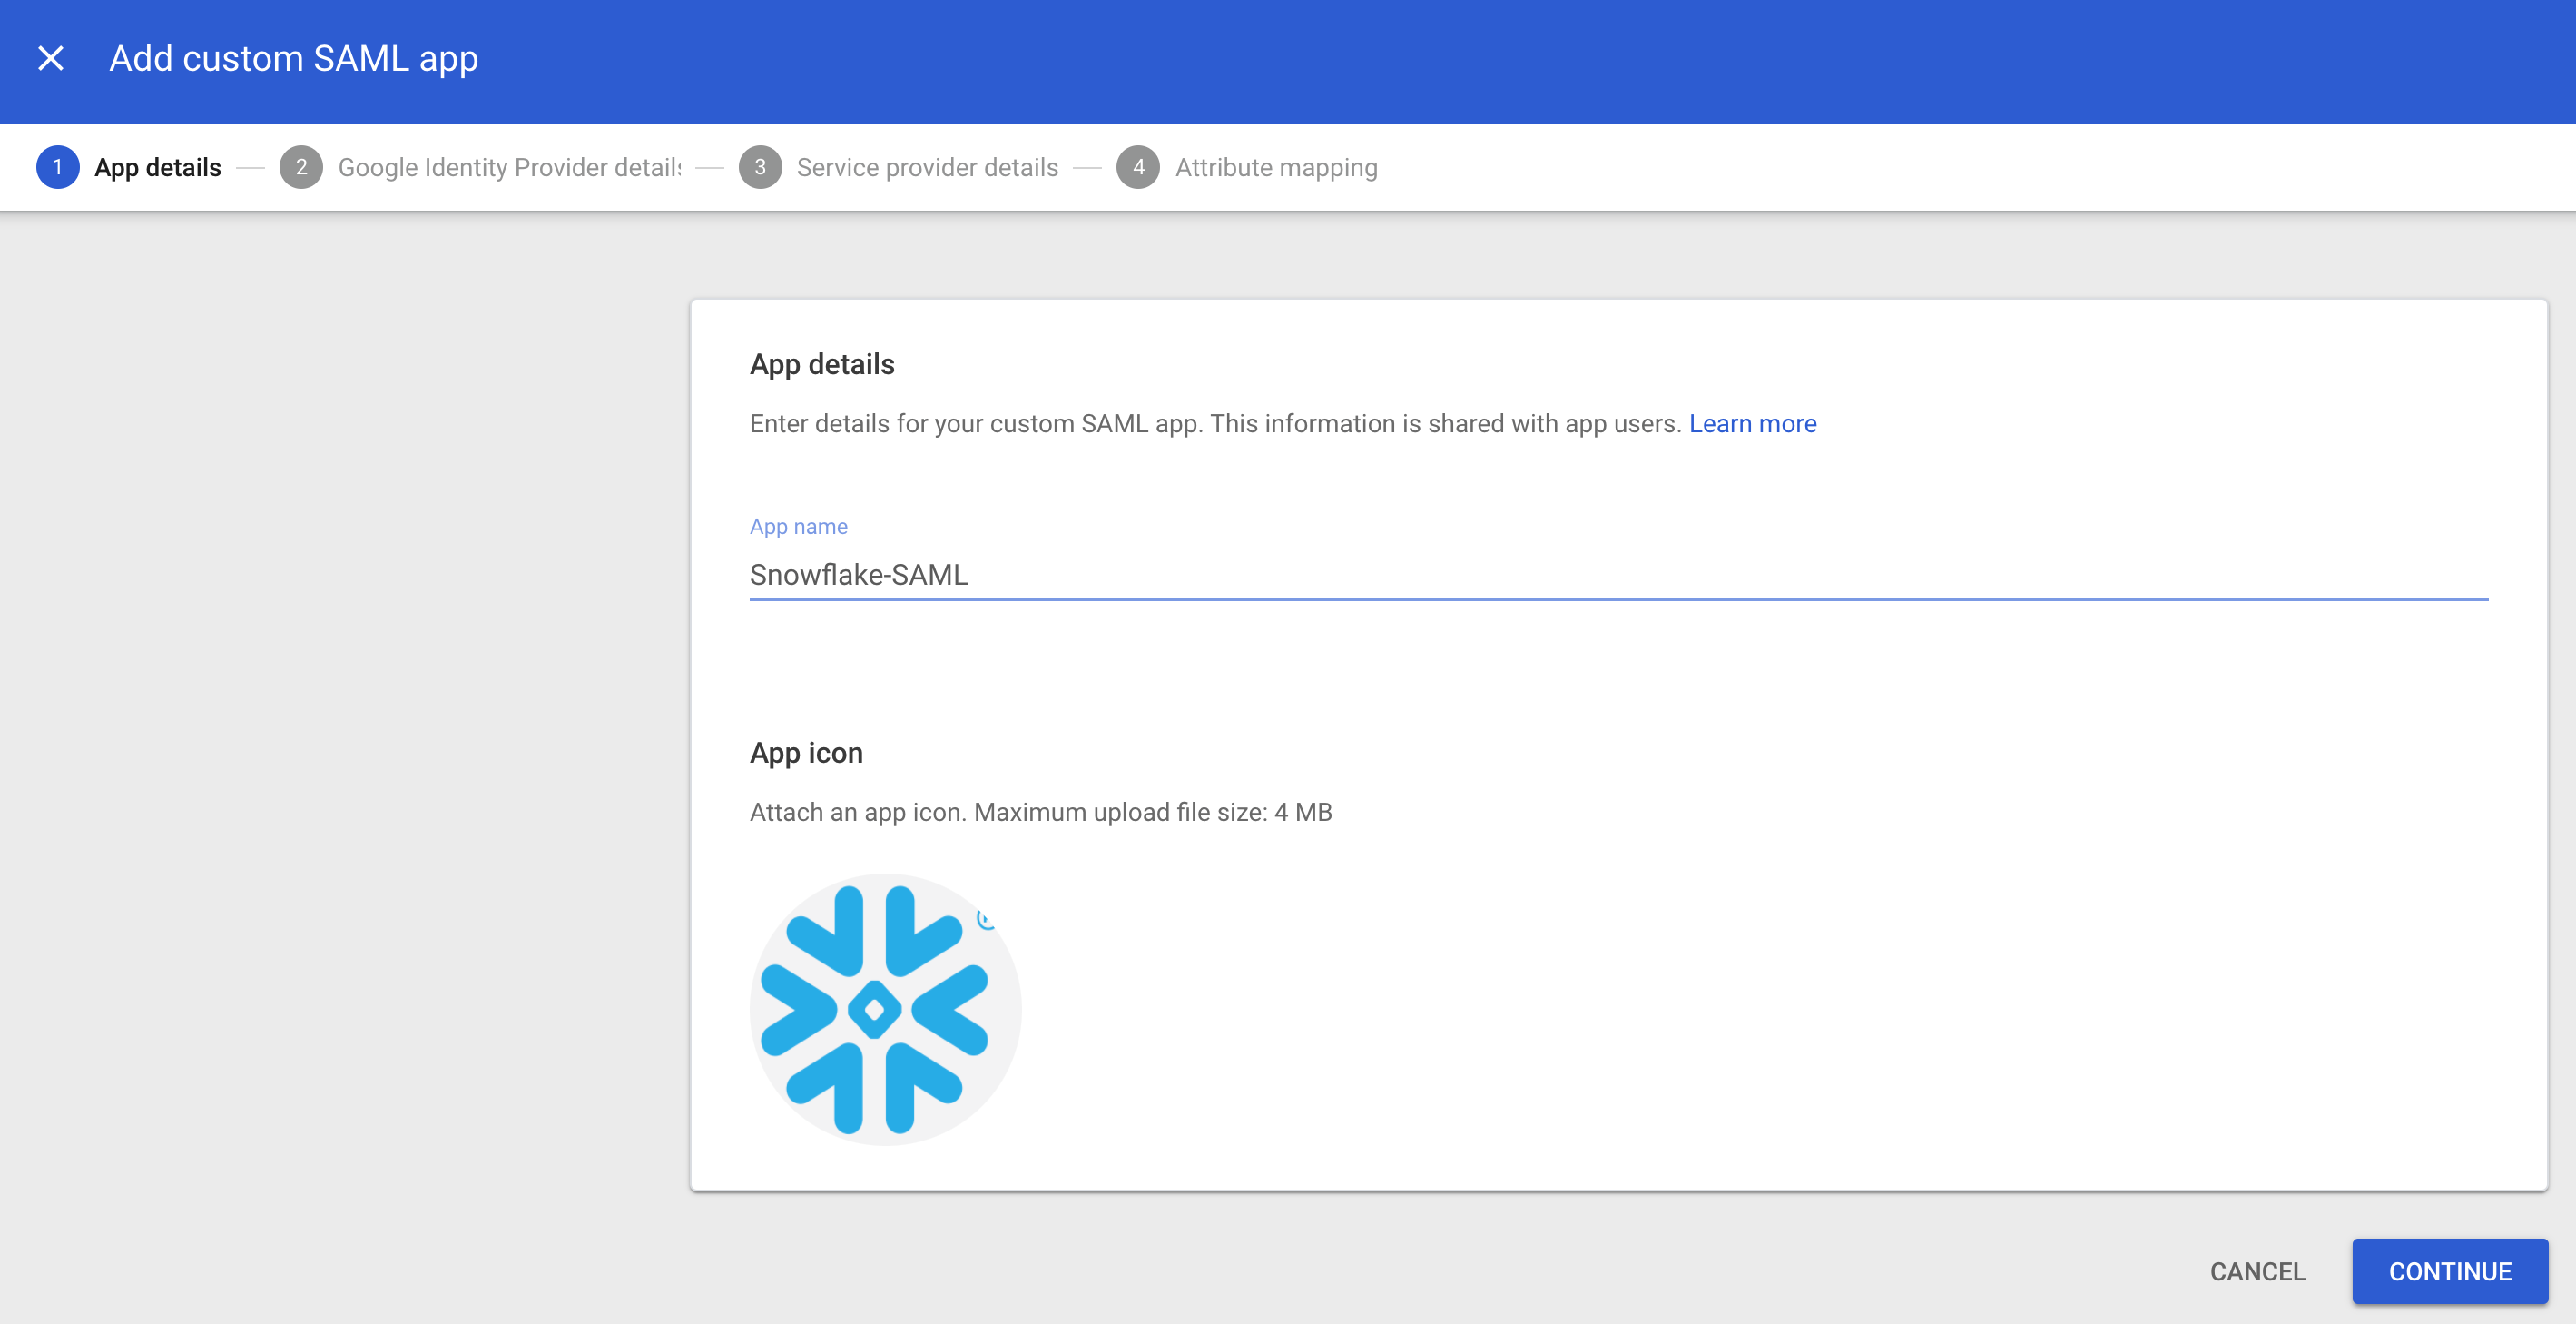This screenshot has width=2576, height=1324.
Task: Open the Learn more link
Action: (x=1752, y=423)
